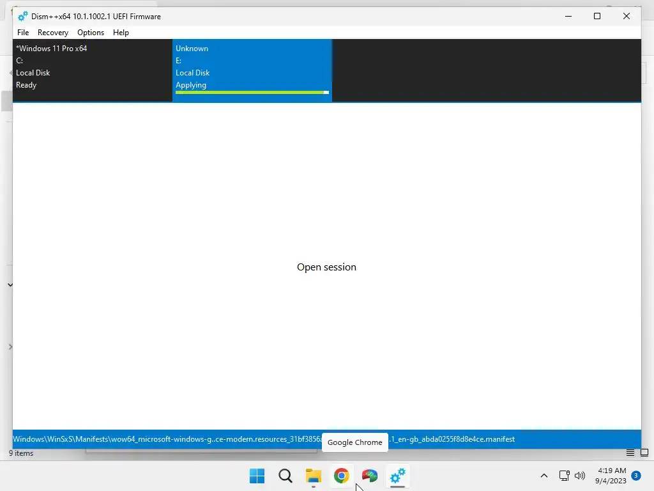Open the Options menu
This screenshot has height=491, width=654.
(91, 33)
